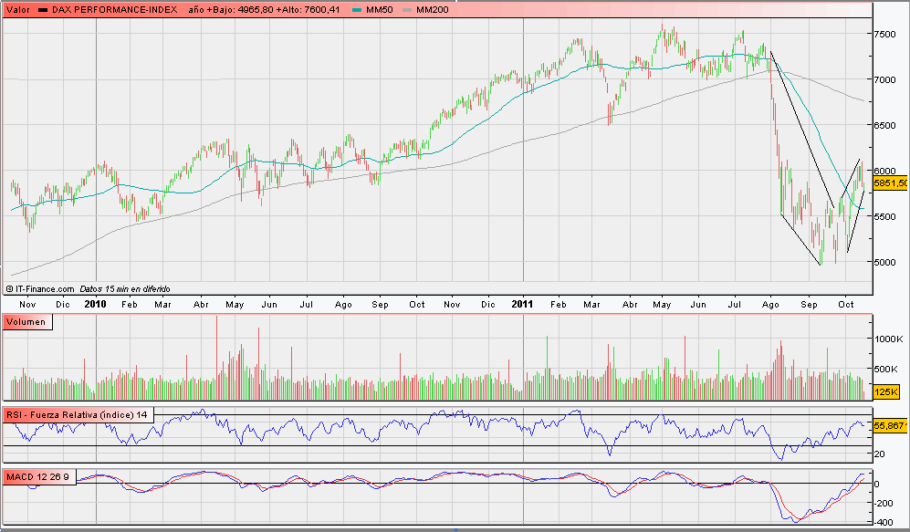Click the 2010 year label on time axis
The image size is (910, 532).
click(x=95, y=304)
